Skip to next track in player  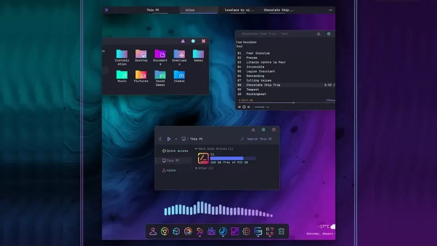tap(249, 107)
